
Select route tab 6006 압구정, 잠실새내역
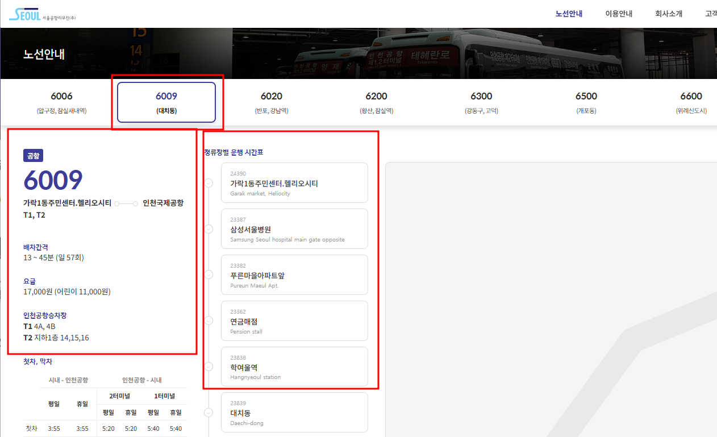(x=61, y=102)
